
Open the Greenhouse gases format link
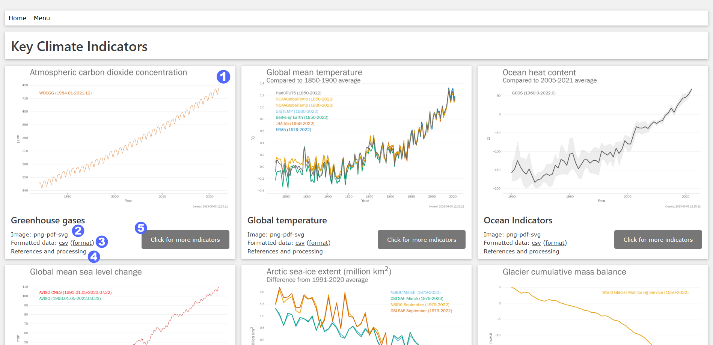82,243
